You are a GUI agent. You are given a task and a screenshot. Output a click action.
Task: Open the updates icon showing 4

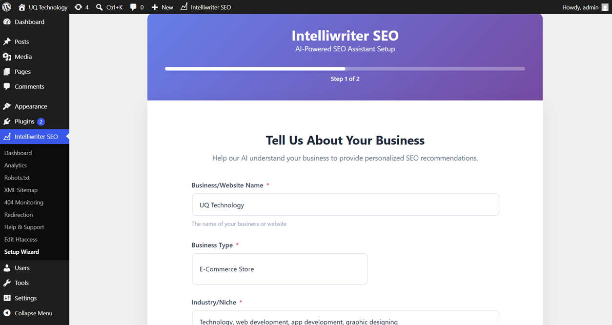point(78,7)
